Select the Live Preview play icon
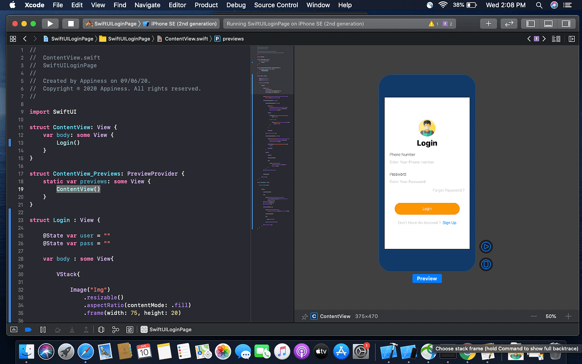 click(486, 246)
